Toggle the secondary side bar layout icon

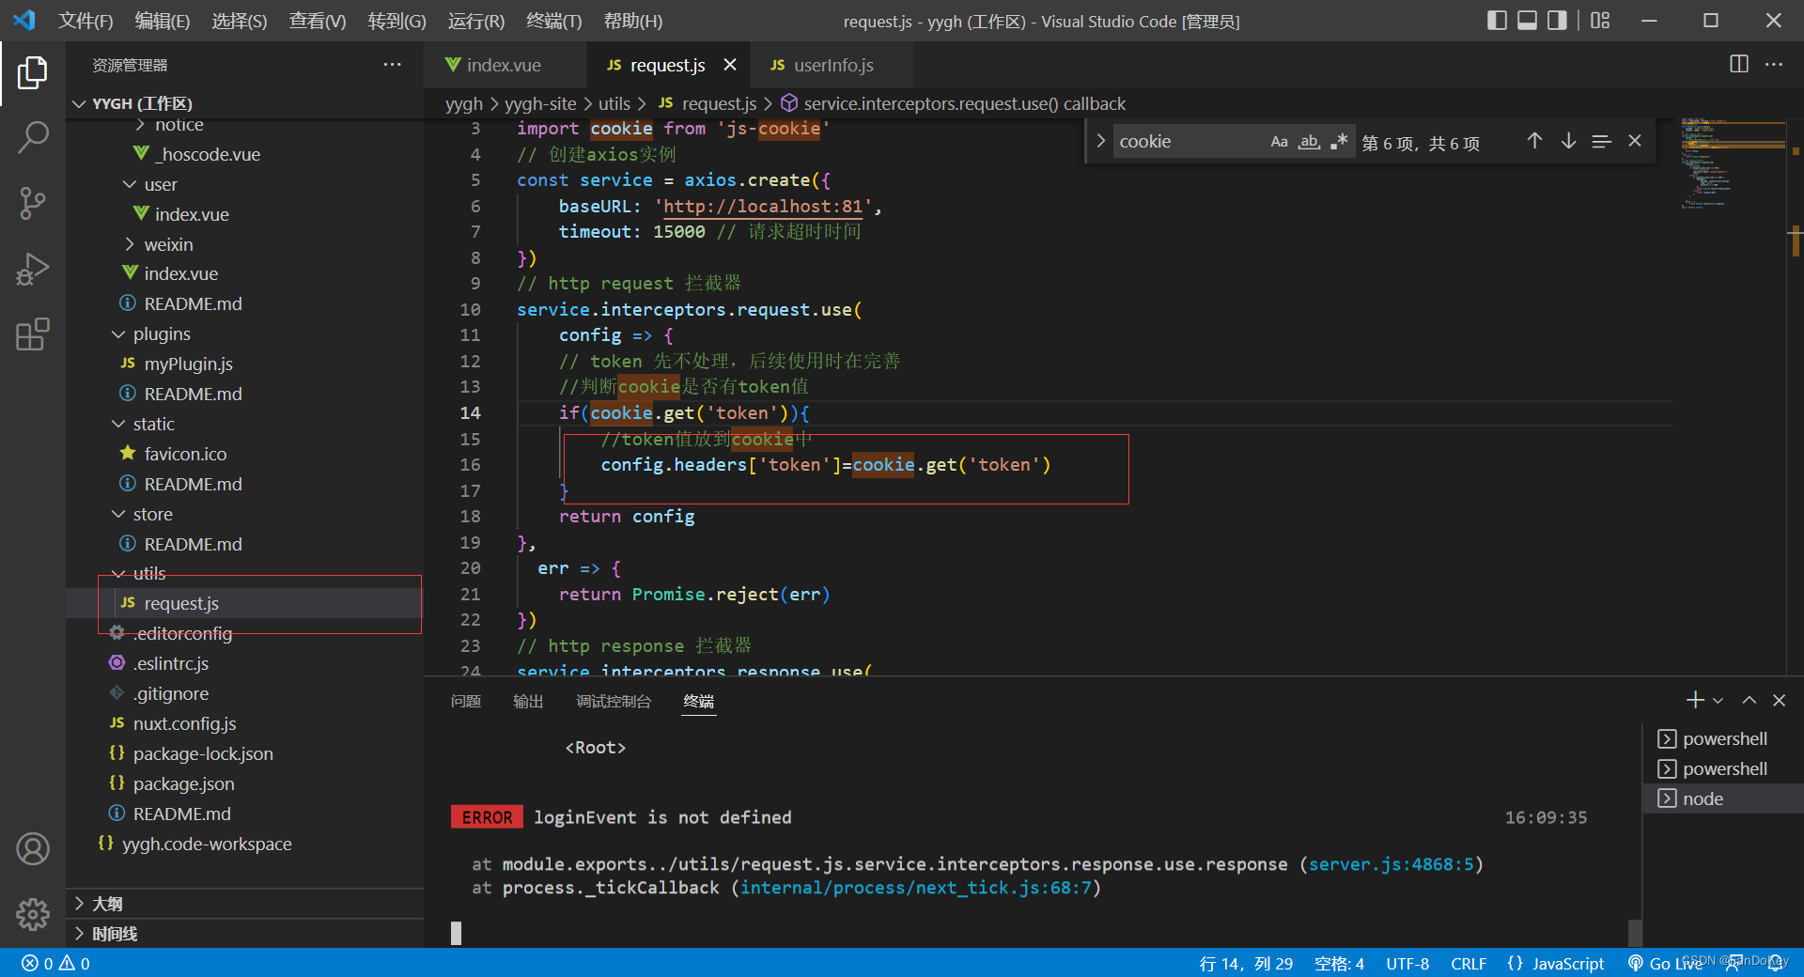(x=1557, y=21)
